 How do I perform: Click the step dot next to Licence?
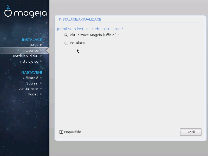(41, 50)
